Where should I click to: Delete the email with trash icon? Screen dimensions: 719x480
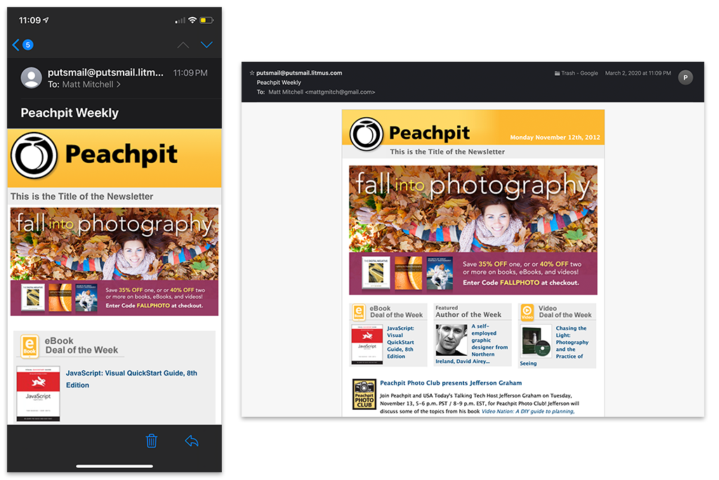pyautogui.click(x=152, y=441)
